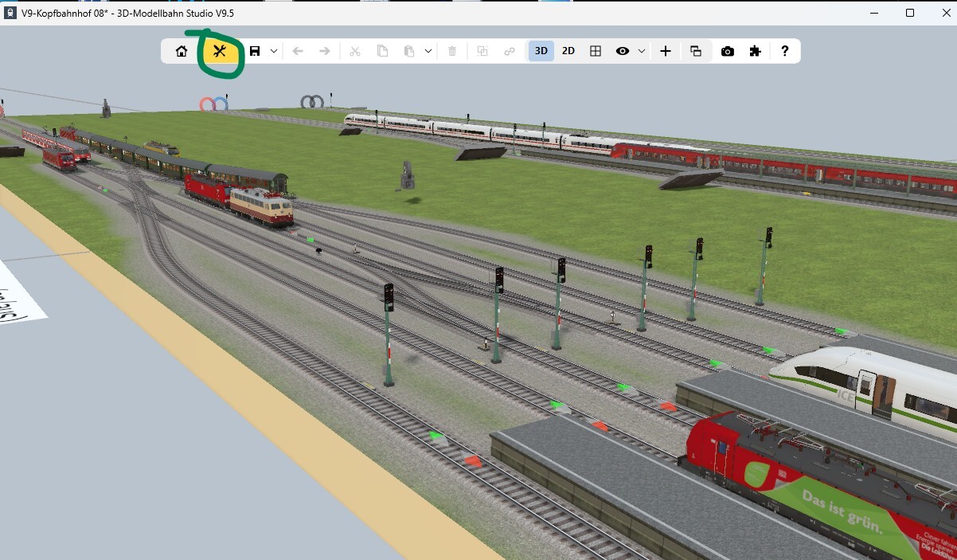Click the Undo arrow button

(297, 50)
